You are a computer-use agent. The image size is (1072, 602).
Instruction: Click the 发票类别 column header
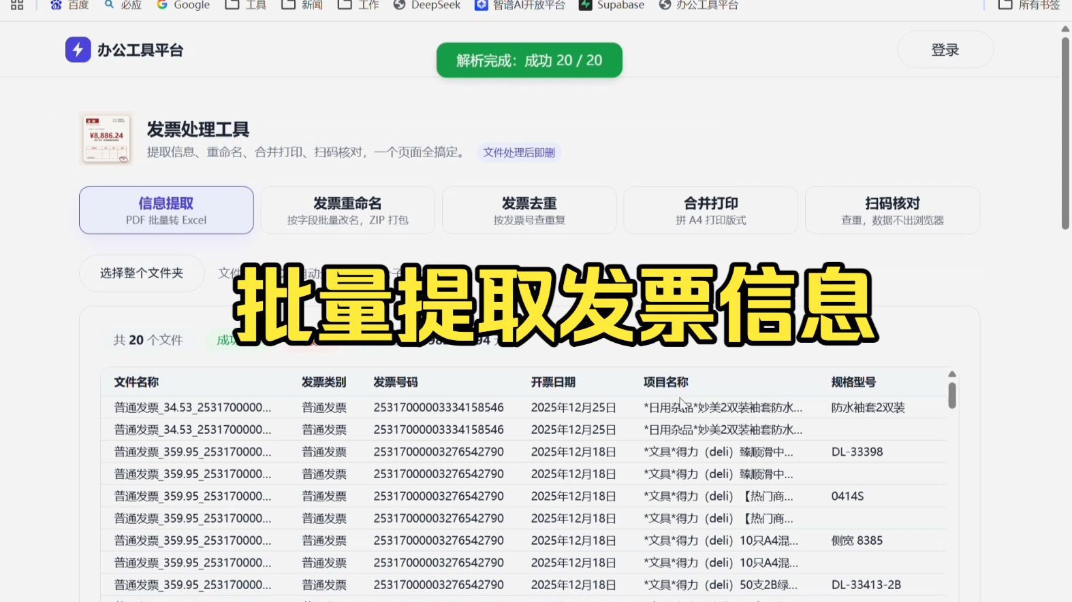pyautogui.click(x=324, y=382)
